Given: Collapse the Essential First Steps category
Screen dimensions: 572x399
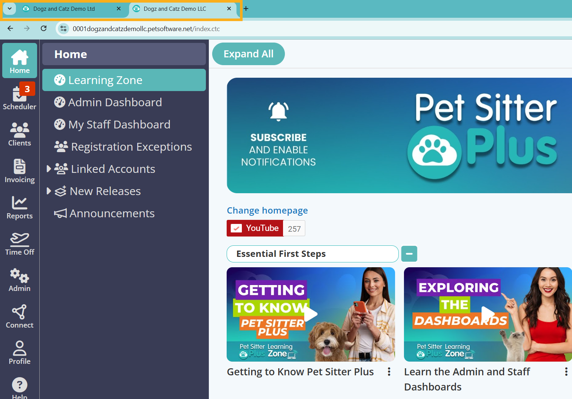Looking at the screenshot, I should [x=409, y=254].
